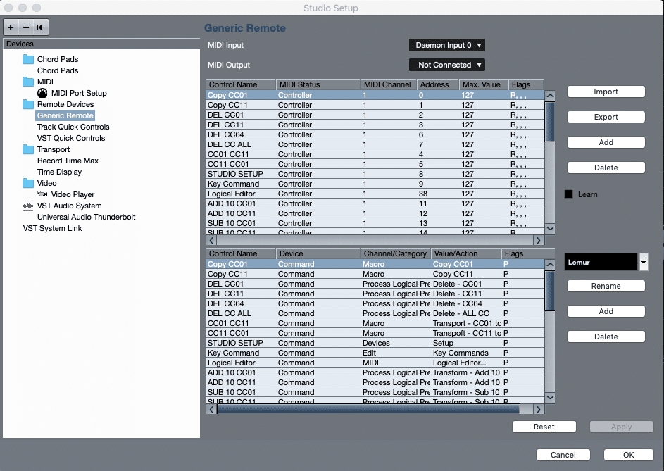Select Universal Audio Thunderbolt tree item
This screenshot has width=664, height=471.
[87, 217]
